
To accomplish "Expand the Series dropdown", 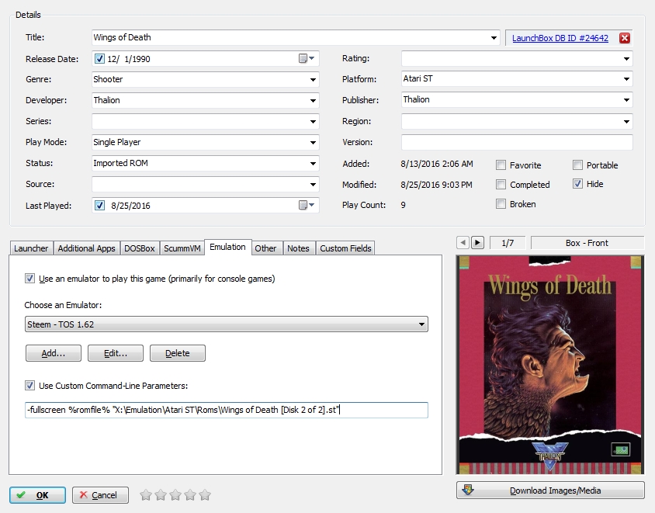I will tap(313, 122).
